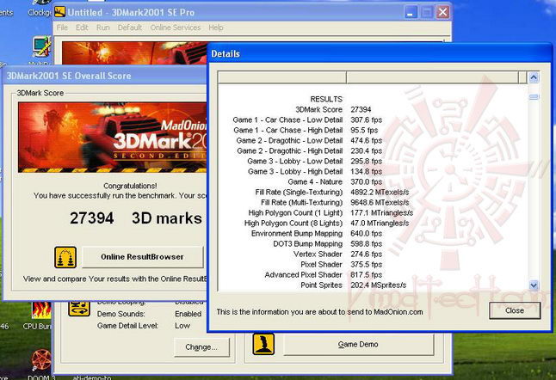
Task: Open the CPU Burn desktop icon
Action: click(40, 316)
